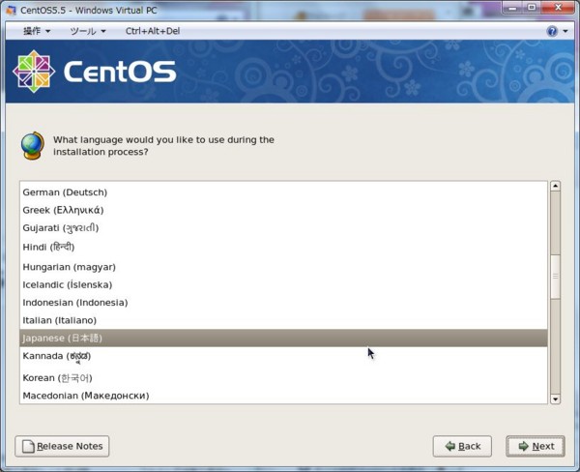Close the CentOS5.5 Virtual PC window
The width and height of the screenshot is (580, 472).
point(558,8)
